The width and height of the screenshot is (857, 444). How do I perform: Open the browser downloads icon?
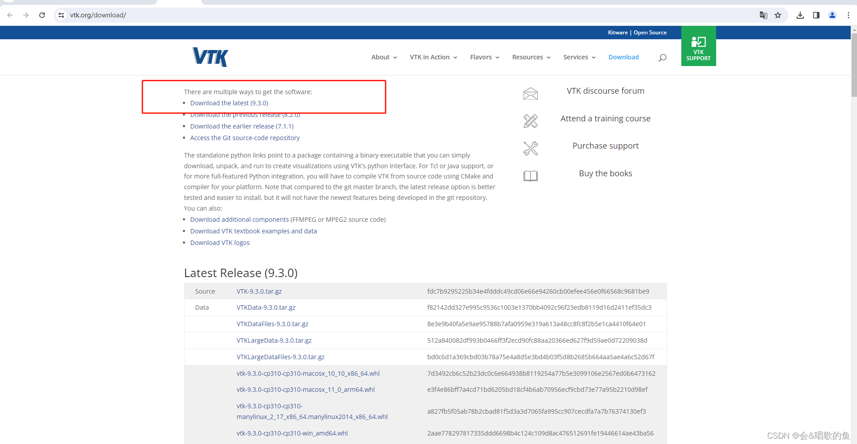[800, 15]
